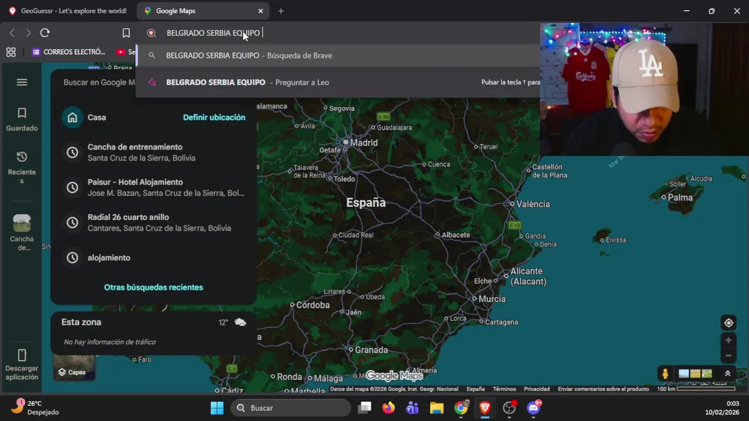Image resolution: width=749 pixels, height=421 pixels.
Task: Zoom in on the map with the plus button
Action: pos(729,340)
